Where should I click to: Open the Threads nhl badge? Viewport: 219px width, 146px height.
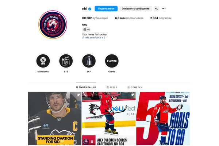[87, 30]
